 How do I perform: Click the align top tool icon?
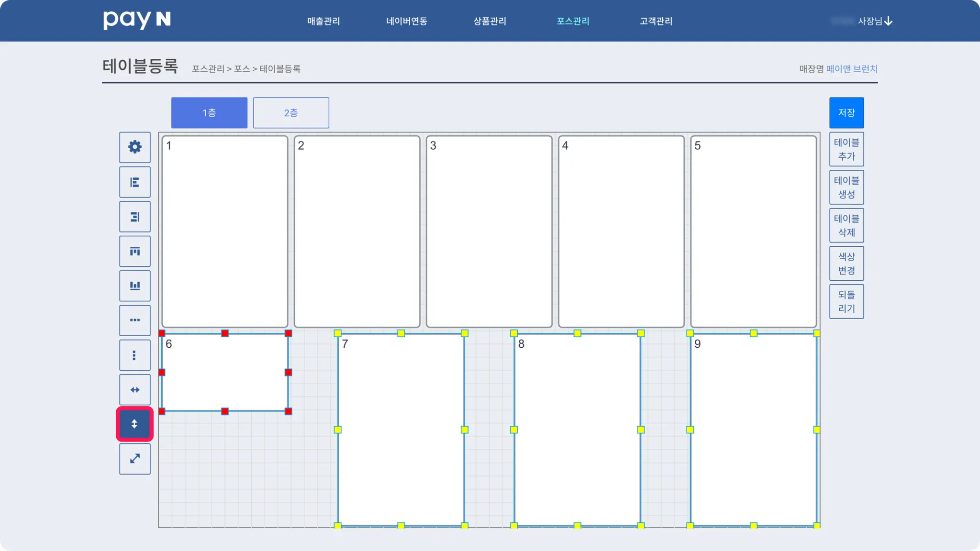coord(134,251)
